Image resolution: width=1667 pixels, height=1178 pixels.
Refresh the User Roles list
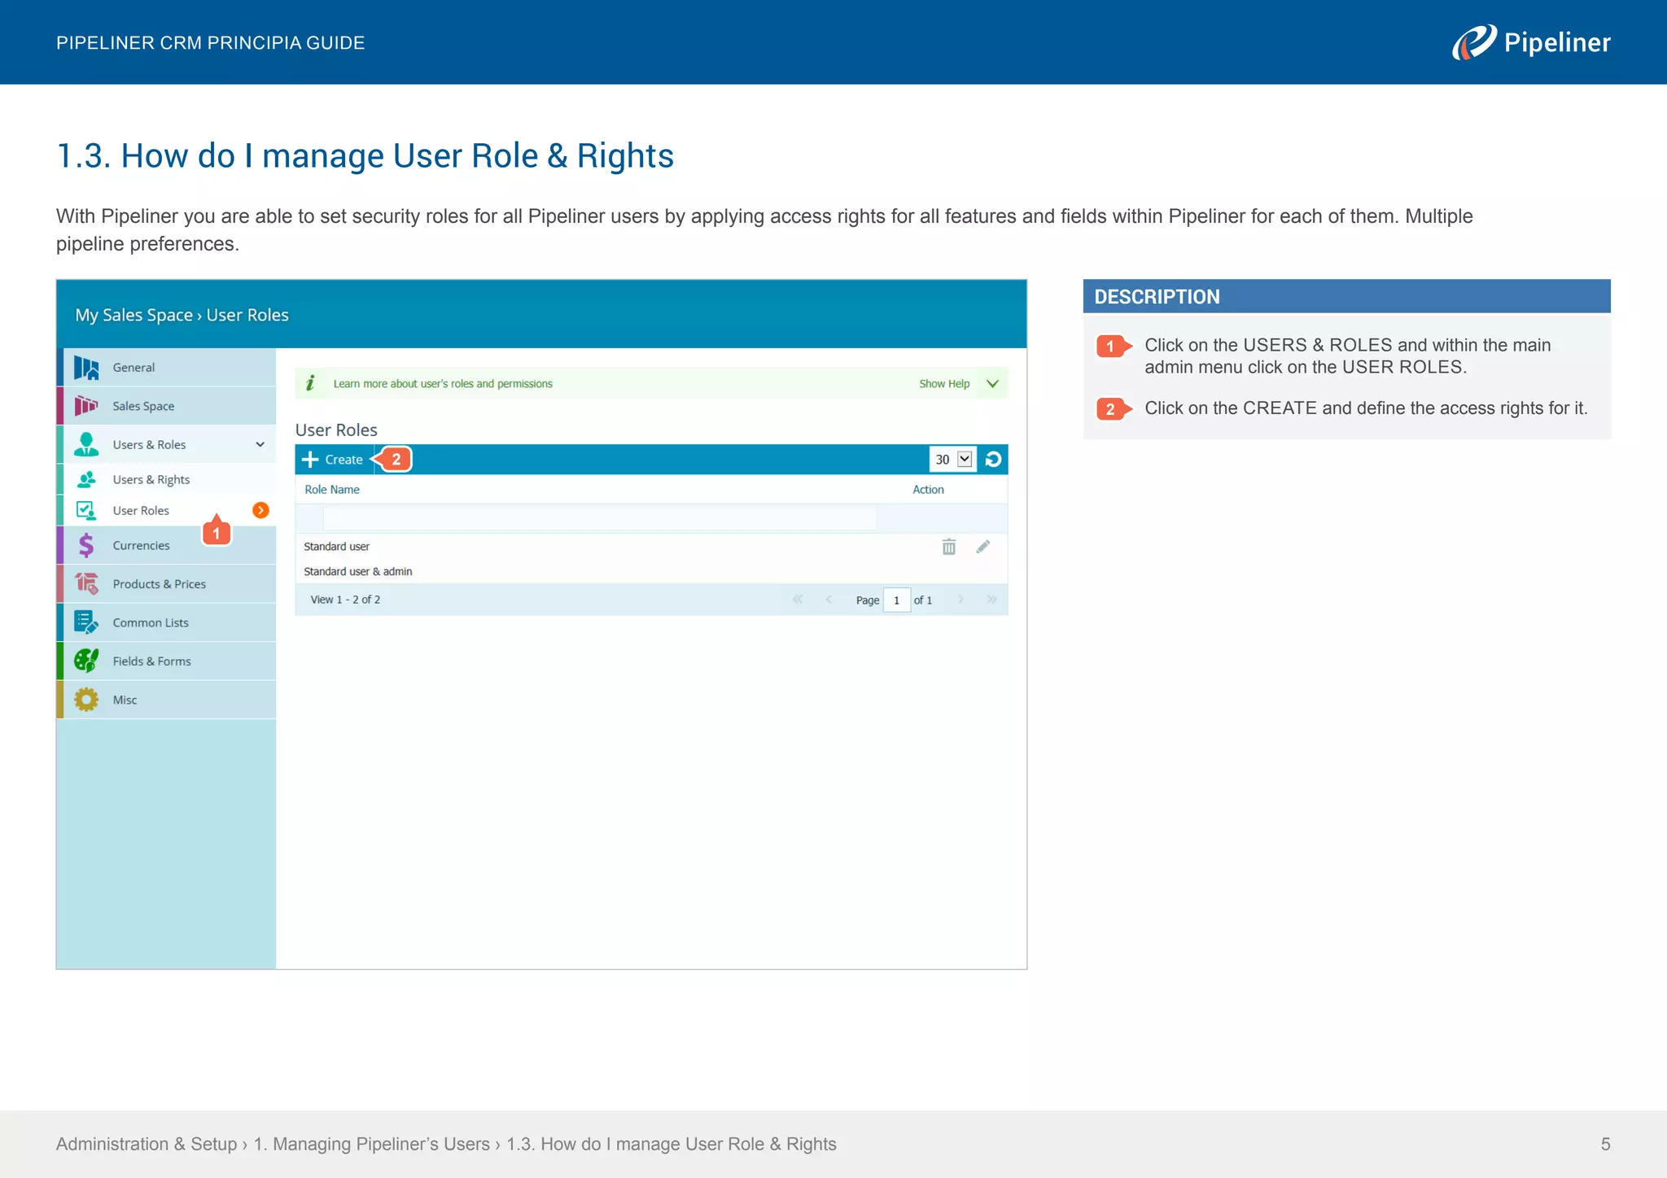(x=993, y=460)
